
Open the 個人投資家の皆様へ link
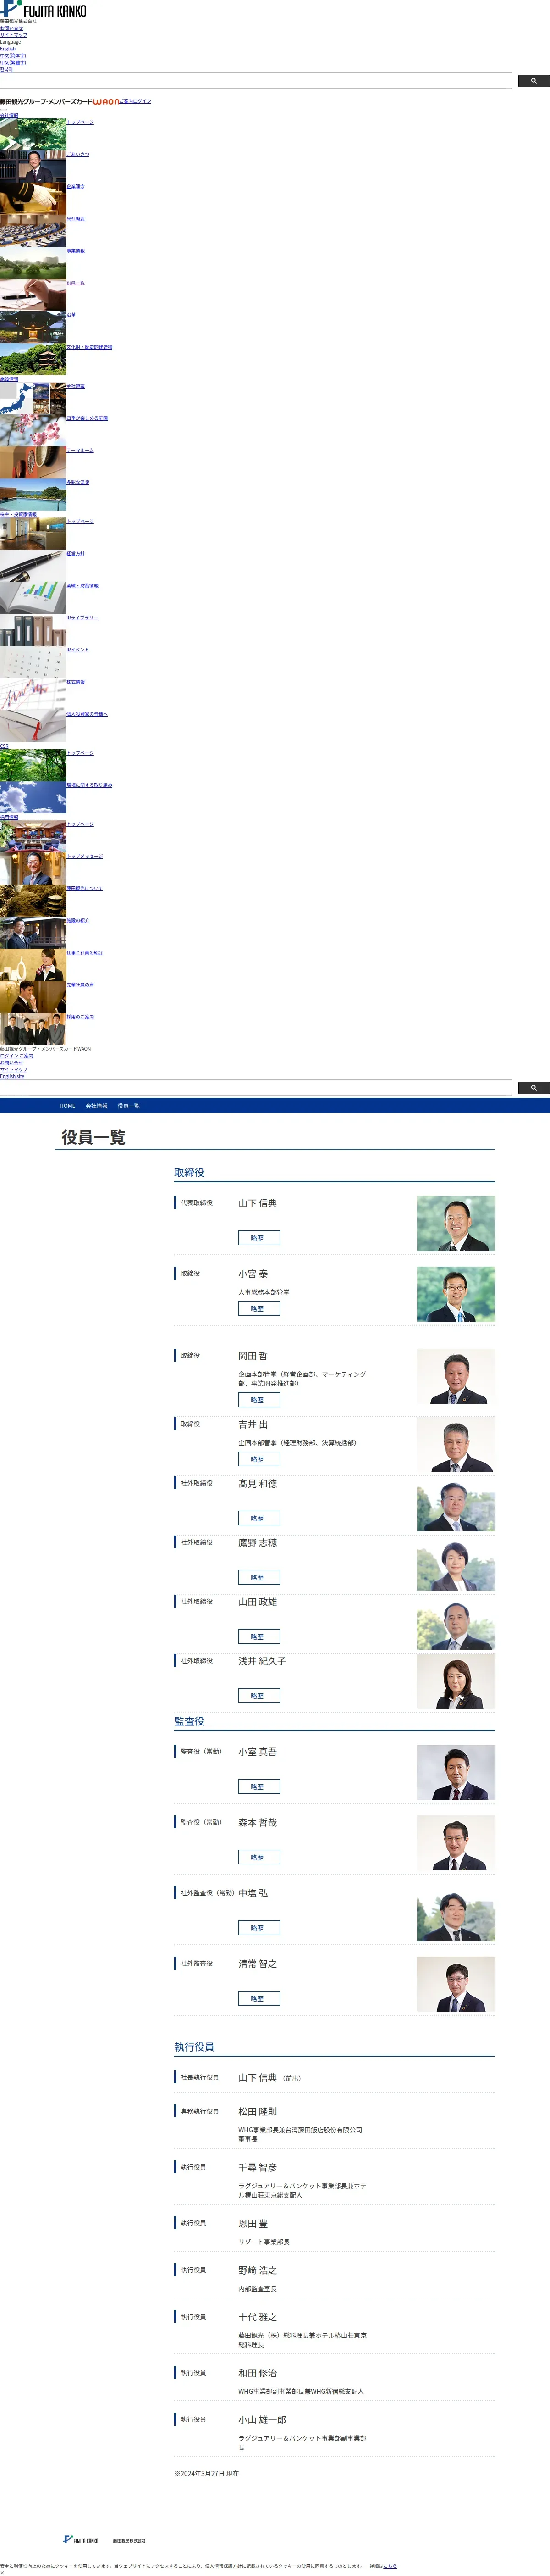tap(87, 714)
